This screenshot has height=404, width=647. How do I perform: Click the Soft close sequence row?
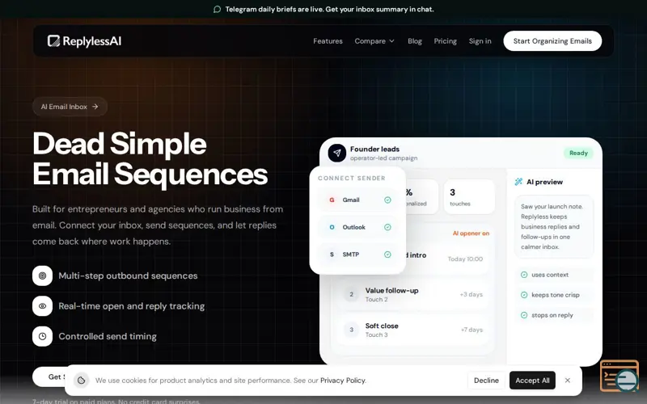click(x=413, y=330)
